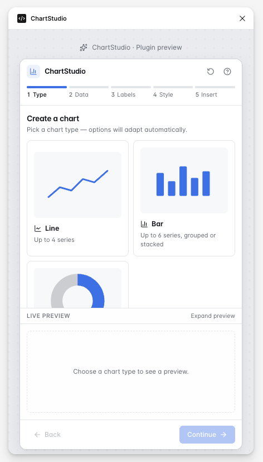
Task: Click the 'Pick a chart type' description
Action: (x=107, y=130)
